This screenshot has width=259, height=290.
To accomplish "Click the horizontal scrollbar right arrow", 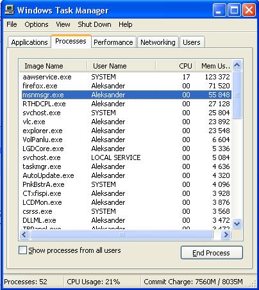I will click(226, 235).
